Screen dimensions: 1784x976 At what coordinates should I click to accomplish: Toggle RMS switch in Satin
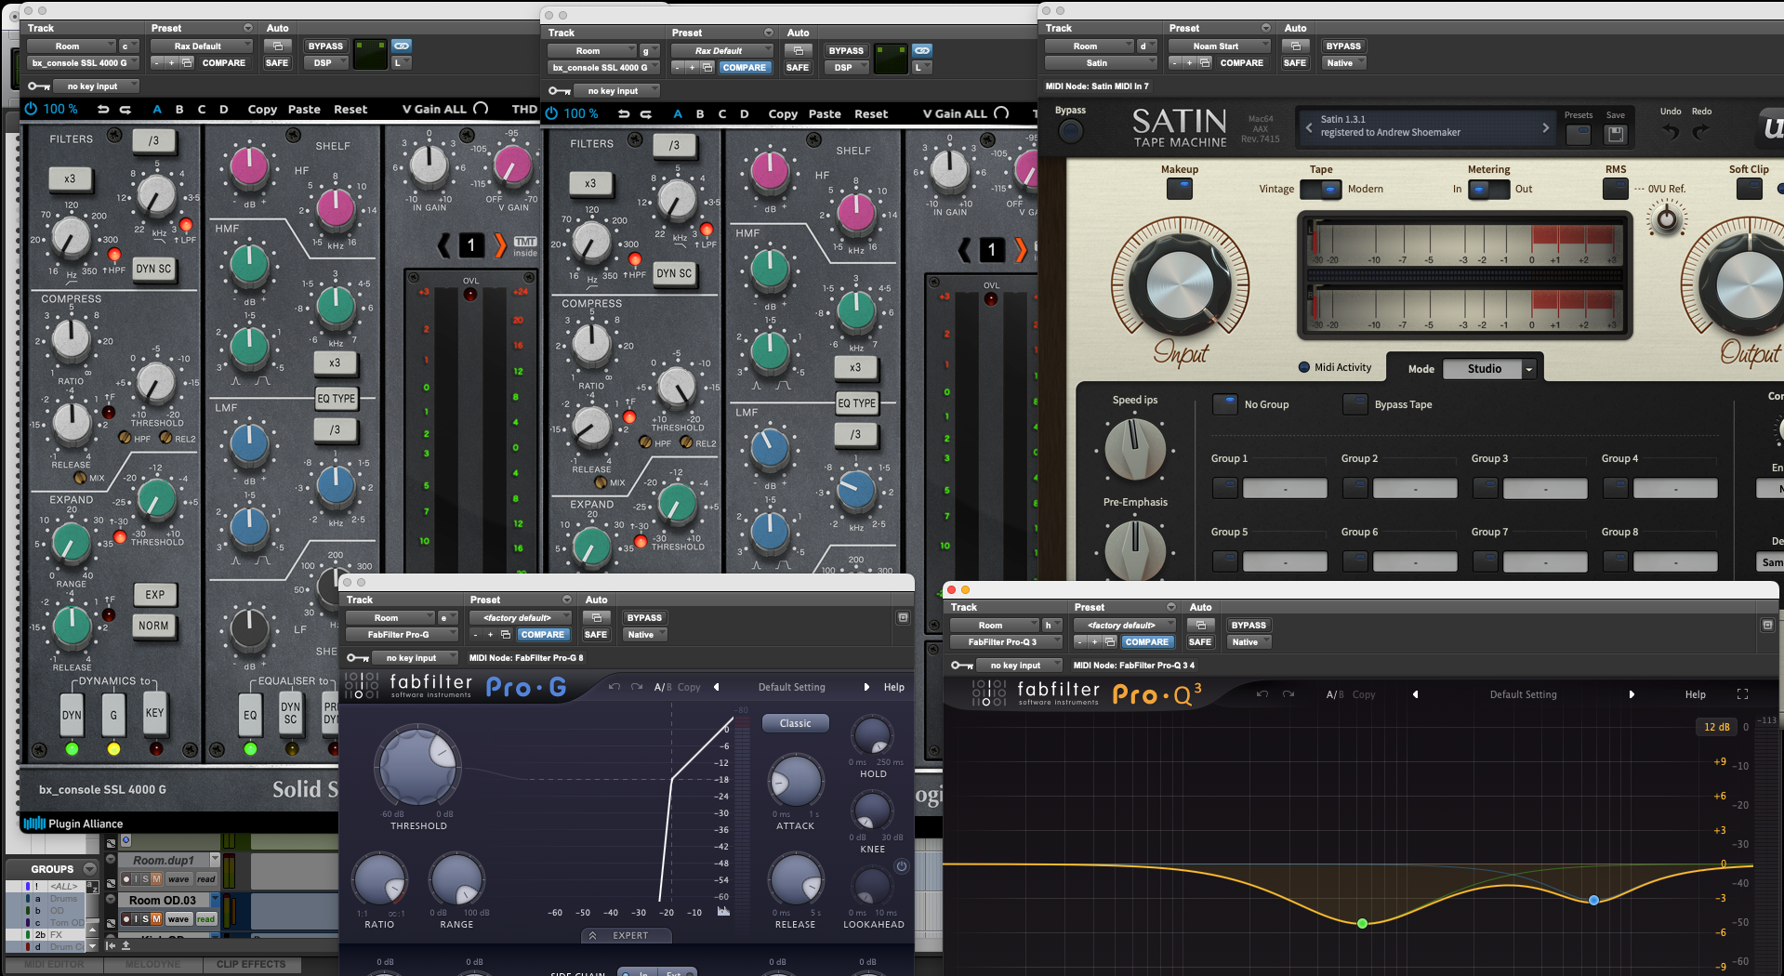coord(1615,189)
